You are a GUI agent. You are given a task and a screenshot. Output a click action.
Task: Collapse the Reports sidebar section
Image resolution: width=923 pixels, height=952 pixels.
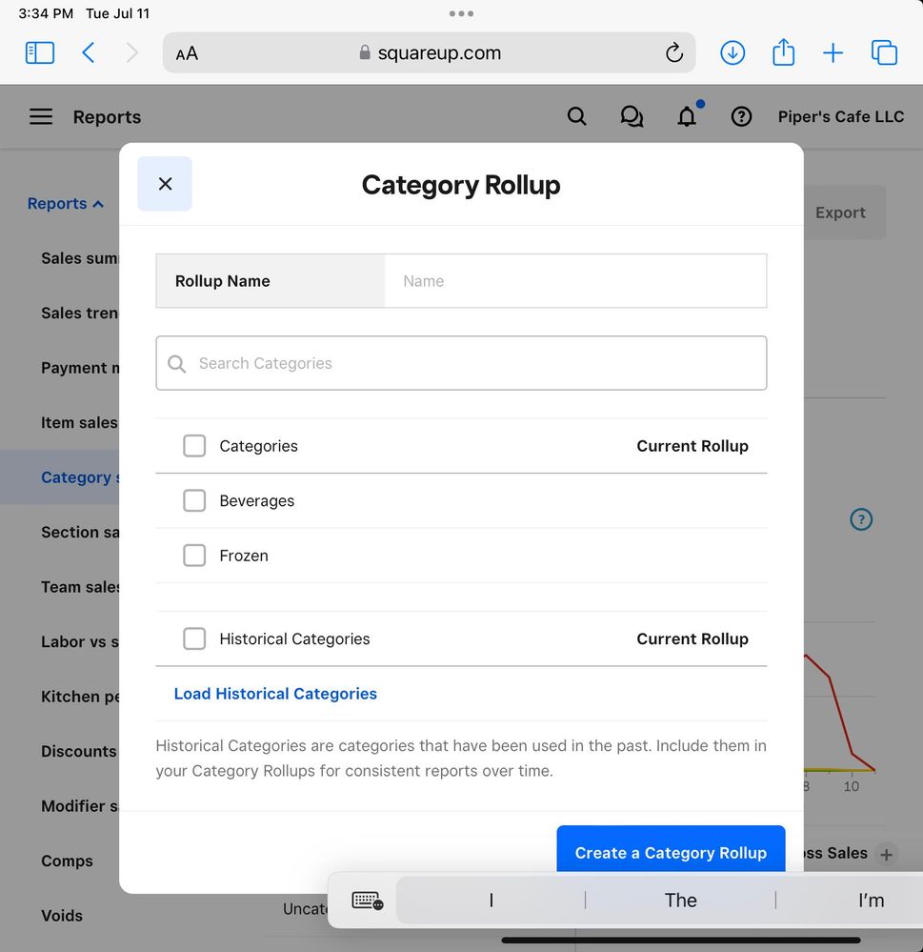pyautogui.click(x=65, y=204)
